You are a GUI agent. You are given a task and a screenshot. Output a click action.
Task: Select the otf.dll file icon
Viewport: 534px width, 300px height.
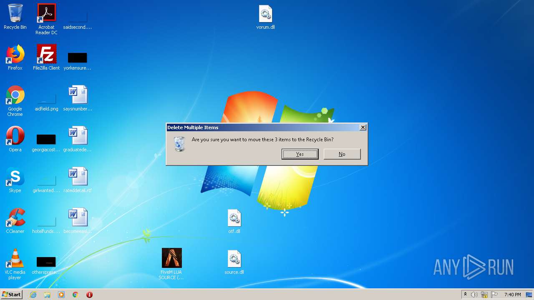(x=234, y=221)
